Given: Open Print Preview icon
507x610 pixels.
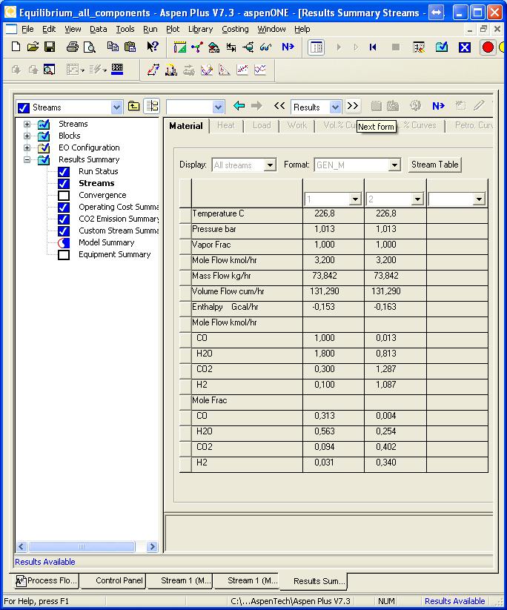Looking at the screenshot, I should 90,47.
